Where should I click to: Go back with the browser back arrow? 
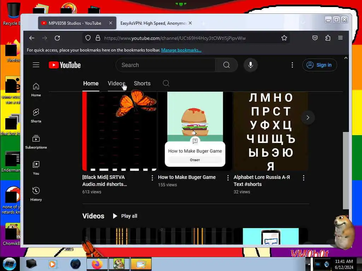(32, 38)
